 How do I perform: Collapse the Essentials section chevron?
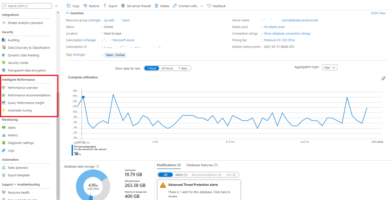(67, 13)
